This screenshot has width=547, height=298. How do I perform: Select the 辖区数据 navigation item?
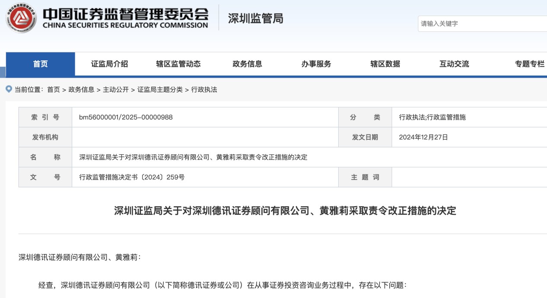tap(385, 64)
